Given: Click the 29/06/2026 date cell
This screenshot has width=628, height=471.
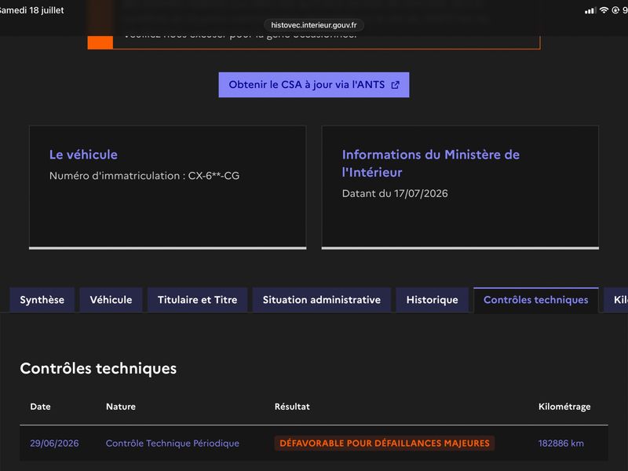Looking at the screenshot, I should coord(54,444).
